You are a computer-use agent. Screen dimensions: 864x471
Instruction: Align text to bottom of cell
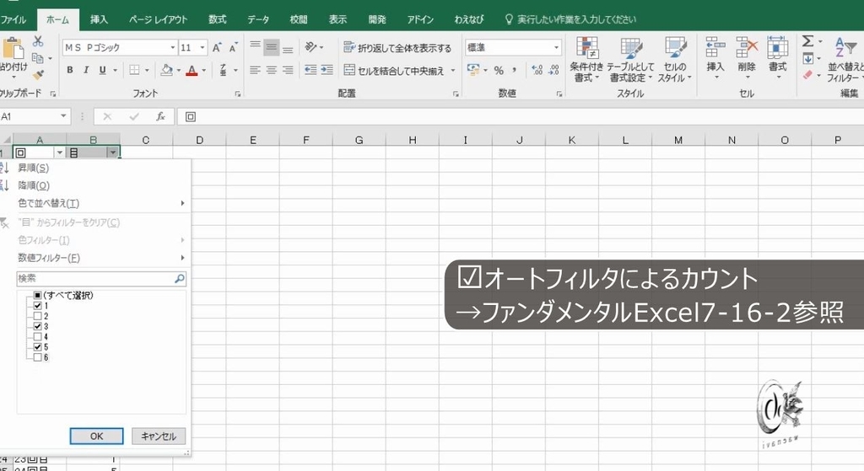click(288, 48)
